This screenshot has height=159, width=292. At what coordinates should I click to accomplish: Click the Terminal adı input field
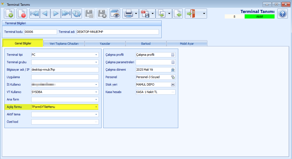coord(117,32)
